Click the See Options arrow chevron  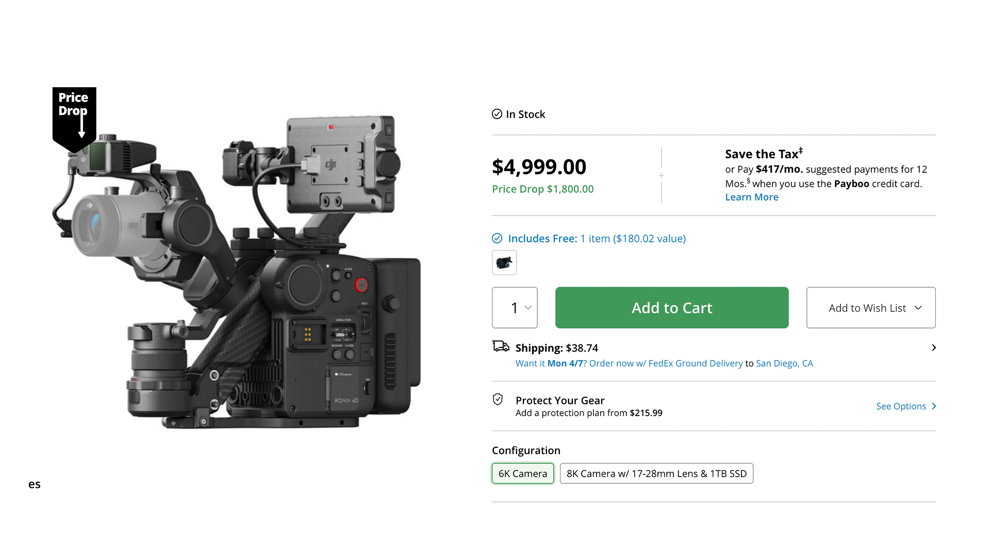[x=934, y=406]
